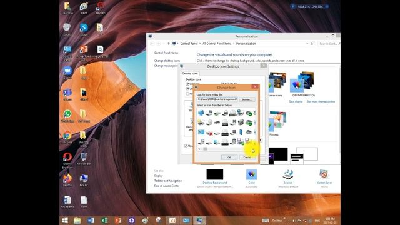Open PowerPoint from the taskbar
Image resolution: width=400 pixels, height=225 pixels.
coord(118,221)
